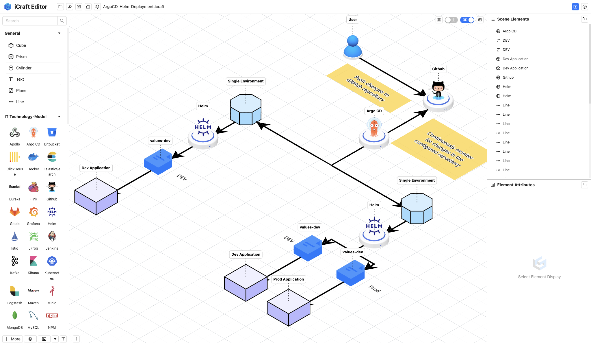591x343 pixels.
Task: Choose Cube in the General list
Action: [x=33, y=45]
